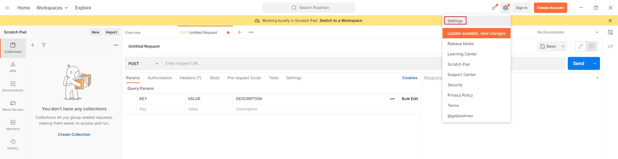
Task: Go to Home
Action: pyautogui.click(x=23, y=8)
